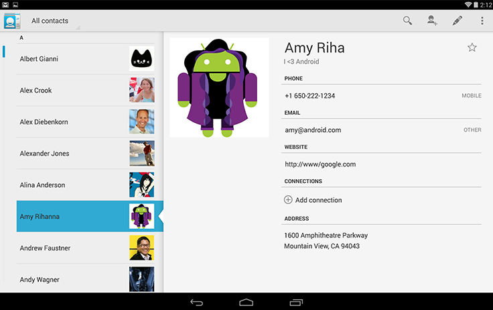The width and height of the screenshot is (493, 310).
Task: Open the search magnifier icon
Action: pyautogui.click(x=407, y=21)
